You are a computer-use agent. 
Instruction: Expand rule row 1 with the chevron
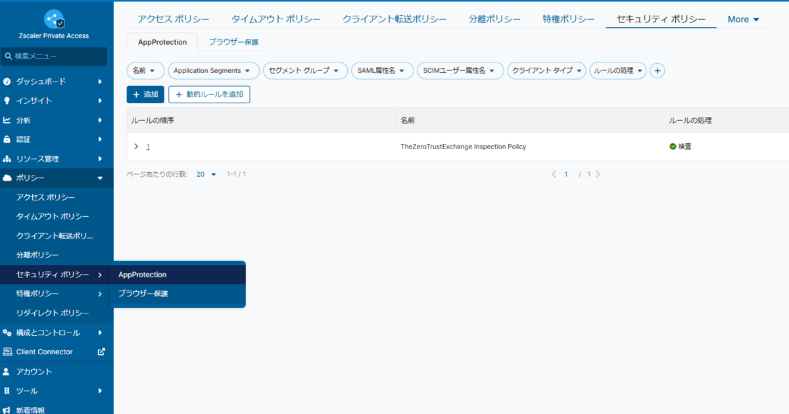[x=136, y=147]
